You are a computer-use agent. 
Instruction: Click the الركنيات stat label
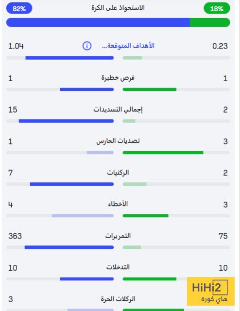[118, 173]
